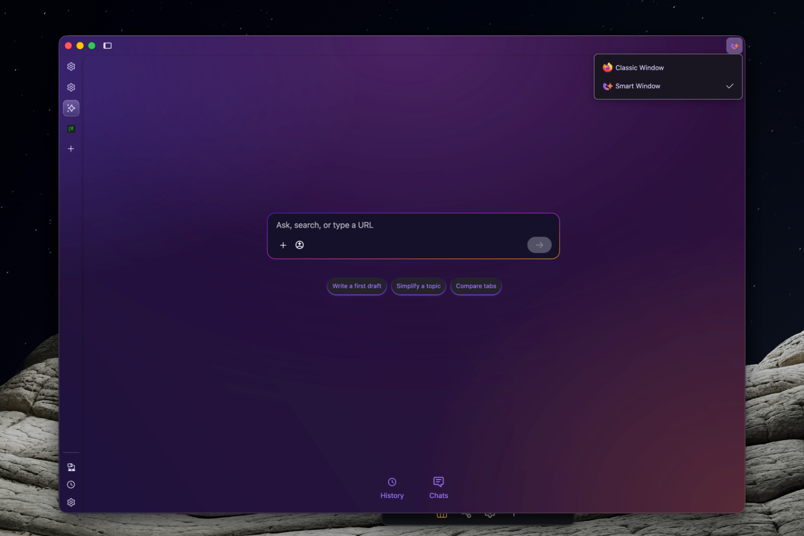
Task: Switch to the History tab at bottom
Action: [x=392, y=488]
